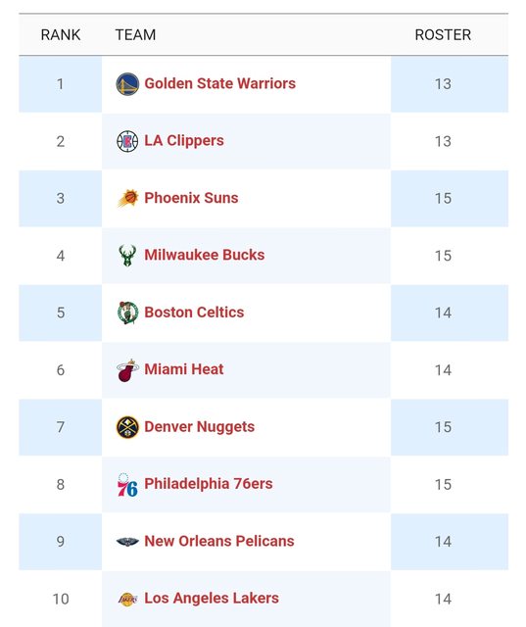Click the Los Angeles Lakers logo

(x=128, y=599)
